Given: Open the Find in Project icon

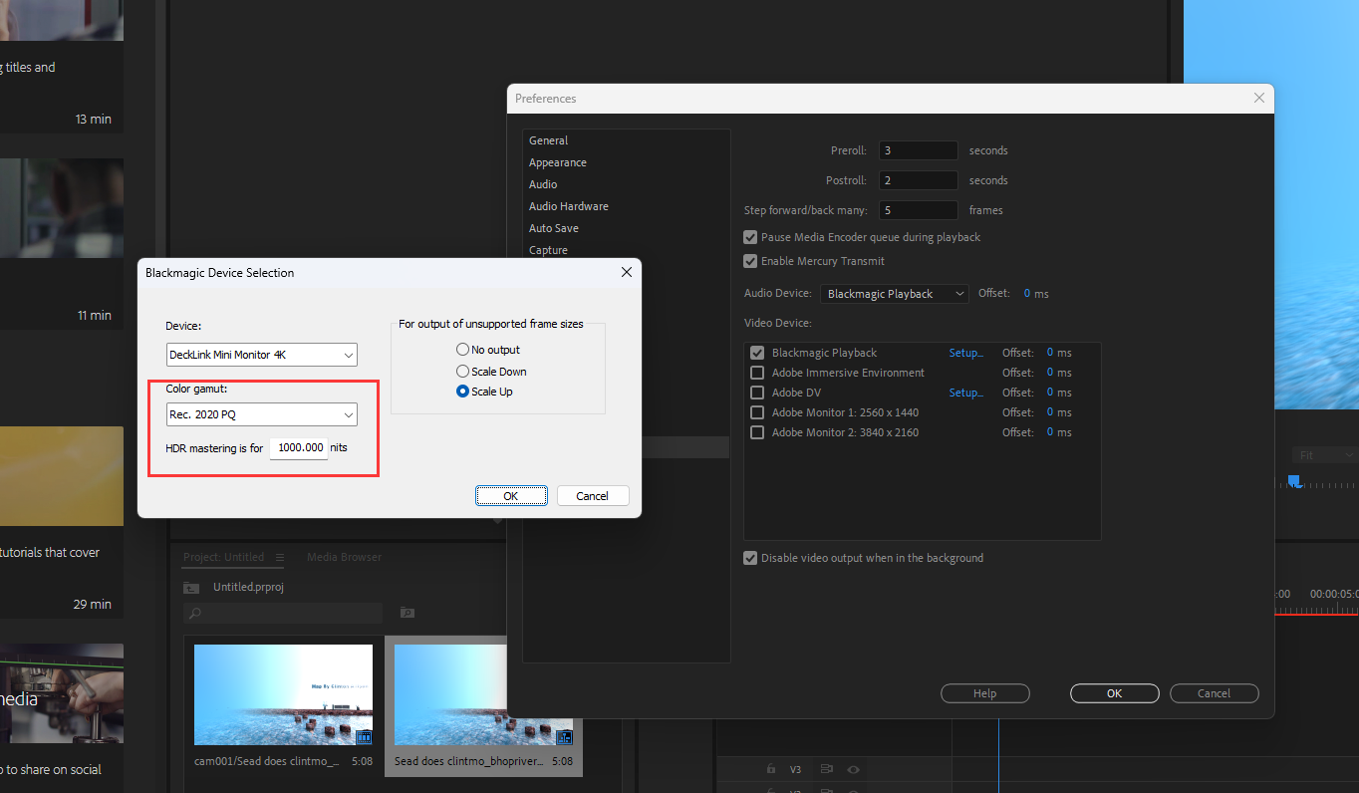Looking at the screenshot, I should tap(408, 613).
